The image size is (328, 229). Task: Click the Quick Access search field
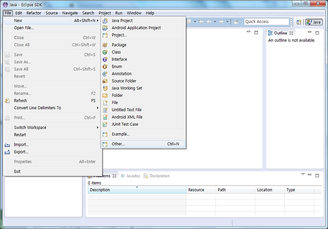(266, 22)
